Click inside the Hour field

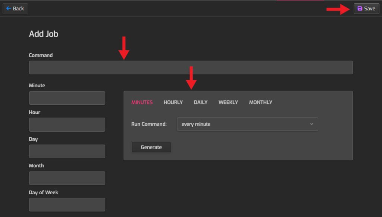(x=67, y=125)
